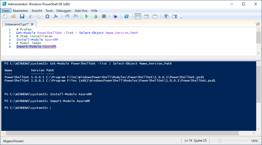Image resolution: width=262 pixels, height=145 pixels.
Task: Open the new remote PowerShell tab icon
Action: click(x=115, y=17)
